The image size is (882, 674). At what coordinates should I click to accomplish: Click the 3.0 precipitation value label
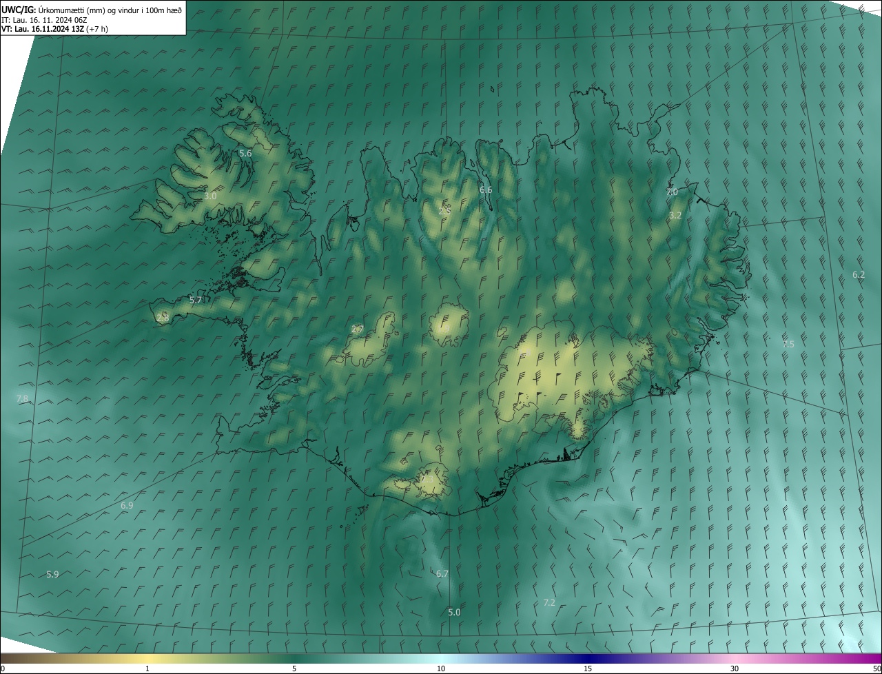pyautogui.click(x=210, y=196)
